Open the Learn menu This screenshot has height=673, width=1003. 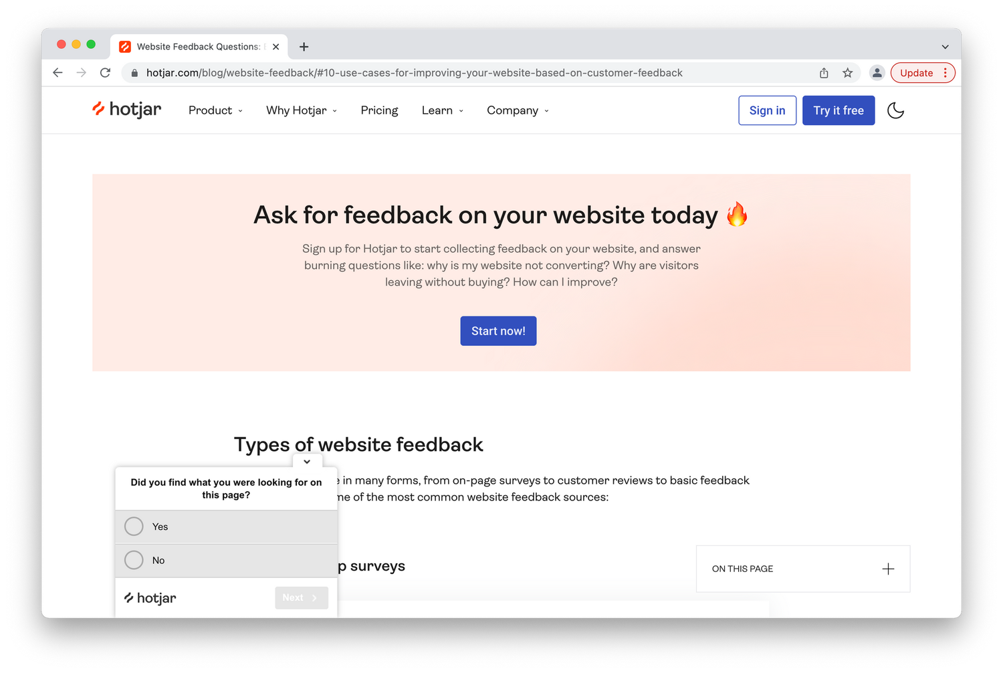442,110
